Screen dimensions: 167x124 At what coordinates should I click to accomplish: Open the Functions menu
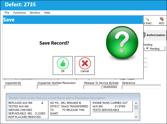(19, 13)
